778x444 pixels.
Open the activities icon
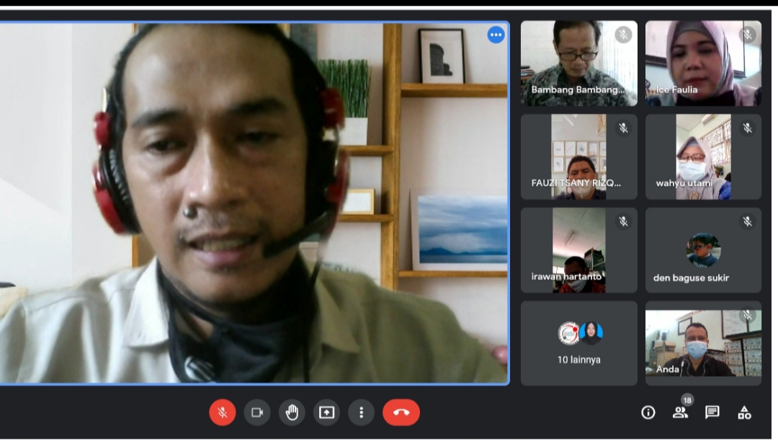pos(744,412)
